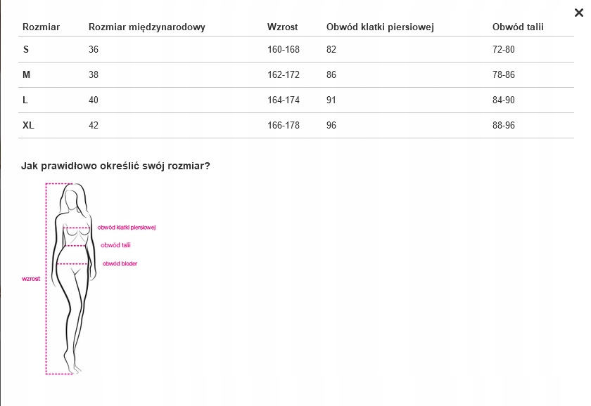Select the size M row label
The image size is (591, 406).
pos(27,74)
